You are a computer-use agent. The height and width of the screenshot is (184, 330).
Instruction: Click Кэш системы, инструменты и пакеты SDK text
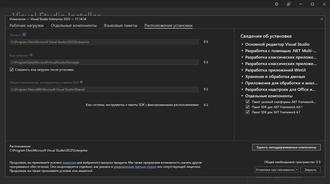click(x=142, y=105)
